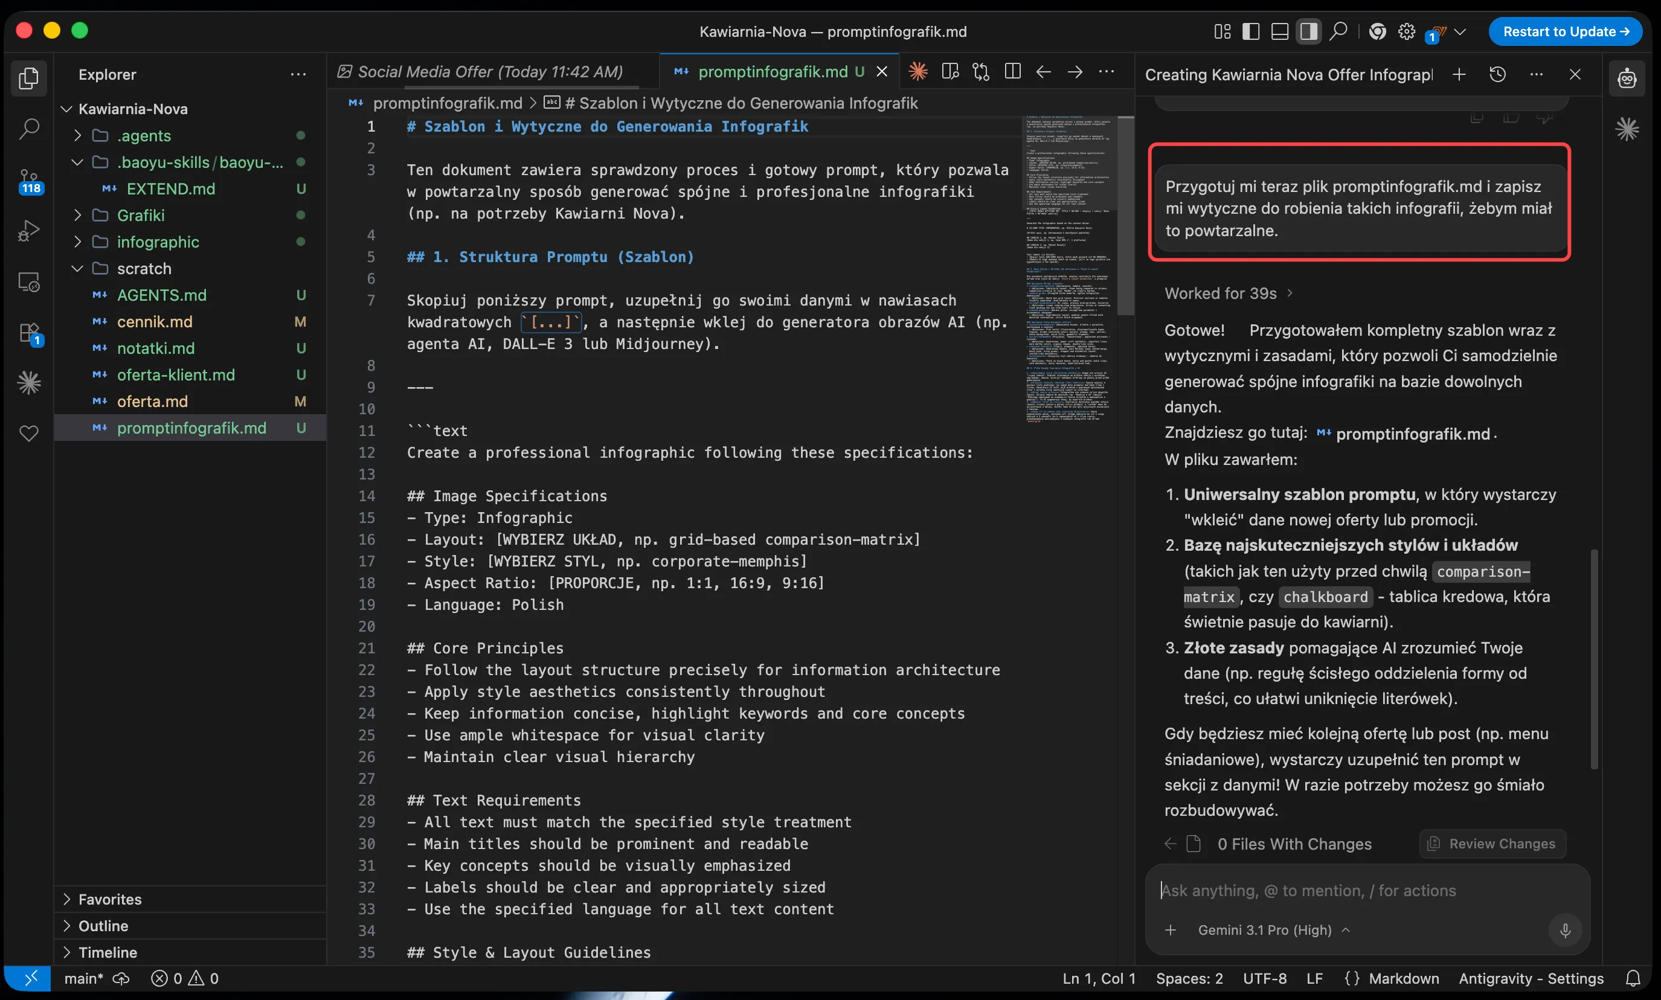Screen dimensions: 1661x1000
Task: Open the dropdown chevron next to account icon
Action: click(x=1460, y=31)
